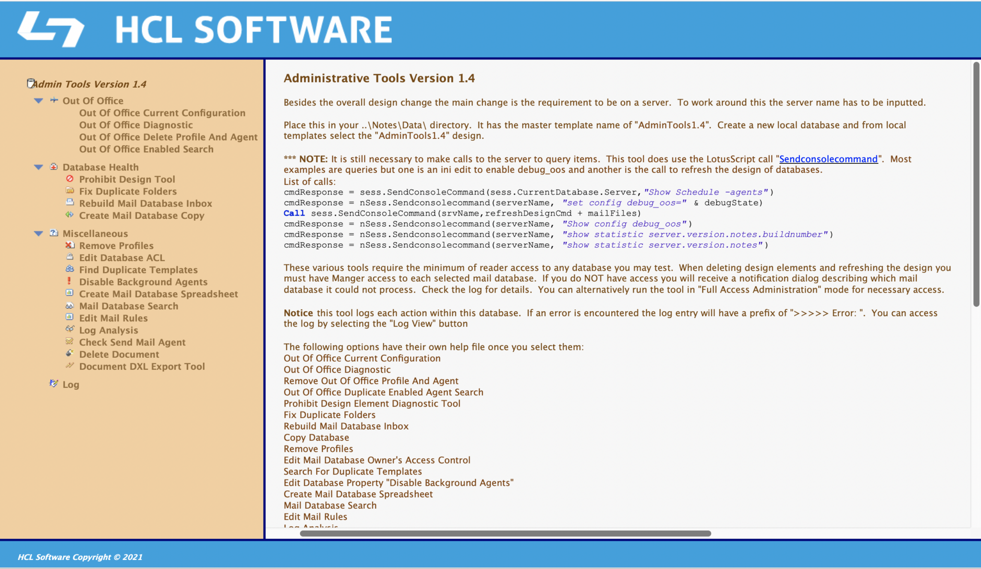
Task: Click the Mail Database Search binoculars icon
Action: point(70,306)
